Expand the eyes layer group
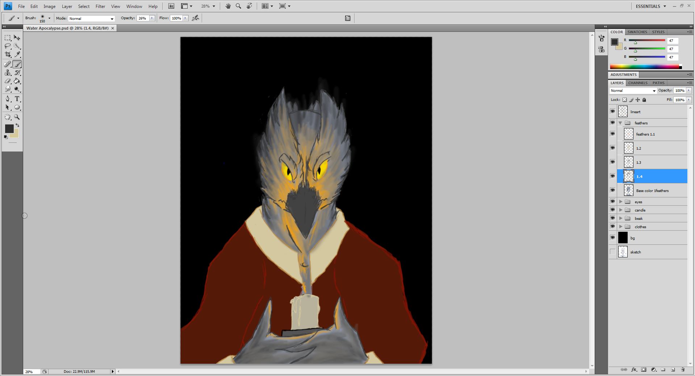 tap(621, 202)
